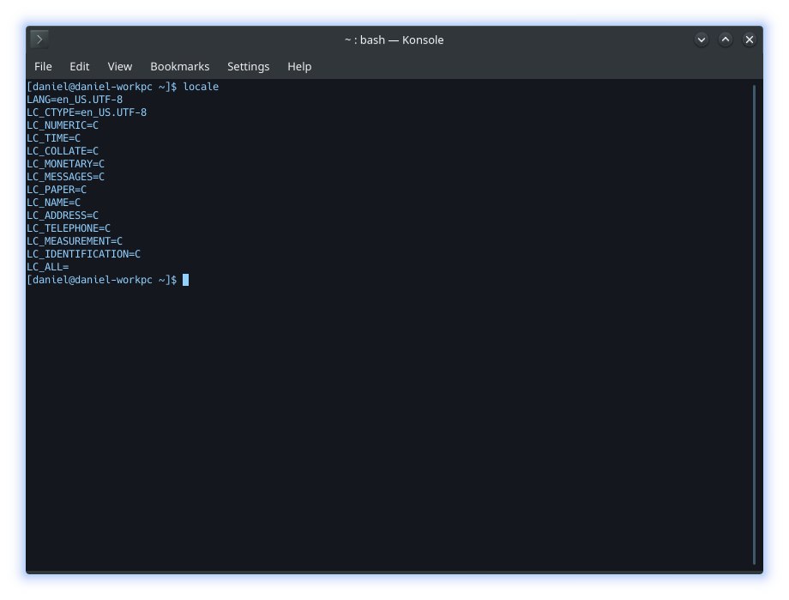Click the line LC_MONETARY=C
This screenshot has height=600, width=789.
(x=65, y=164)
